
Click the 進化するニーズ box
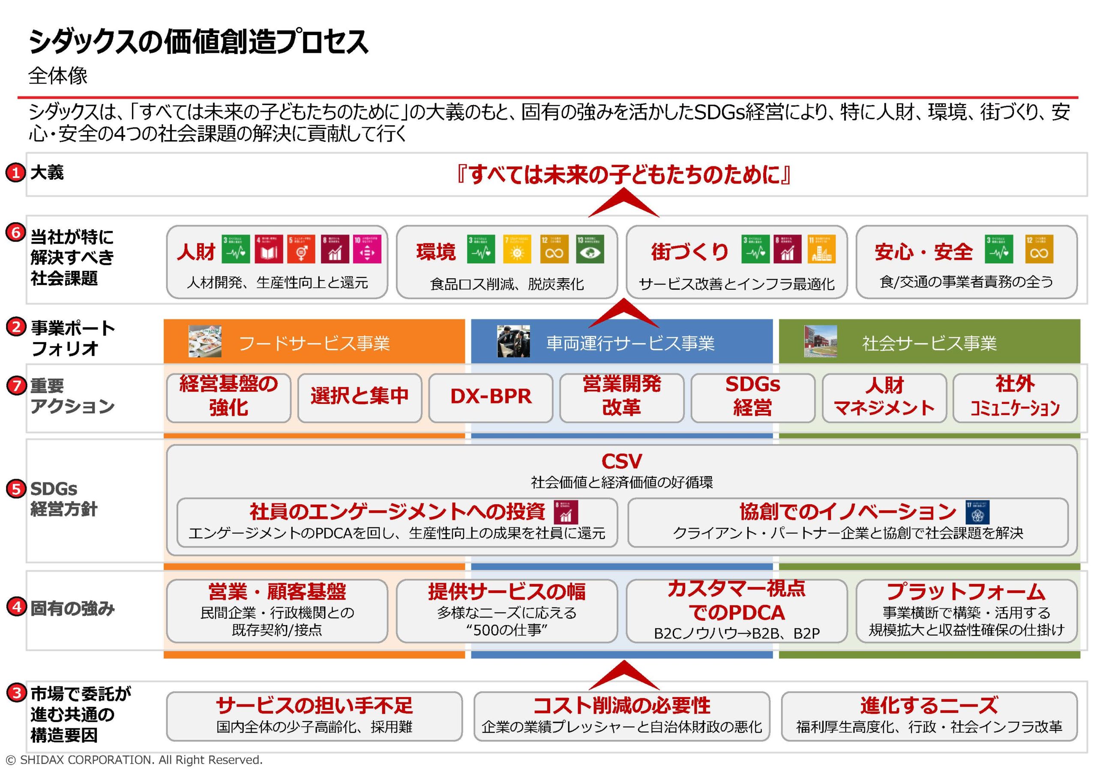click(x=929, y=716)
